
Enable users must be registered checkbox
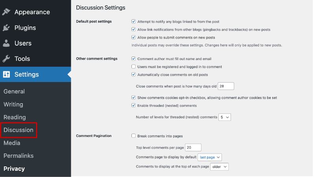pos(134,67)
